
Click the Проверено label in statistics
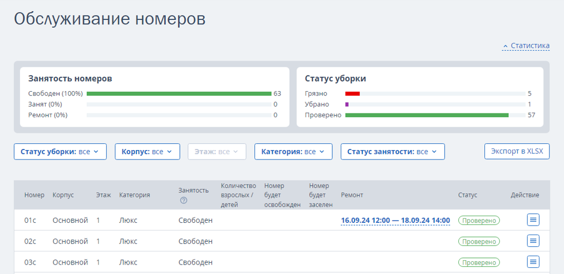(323, 115)
